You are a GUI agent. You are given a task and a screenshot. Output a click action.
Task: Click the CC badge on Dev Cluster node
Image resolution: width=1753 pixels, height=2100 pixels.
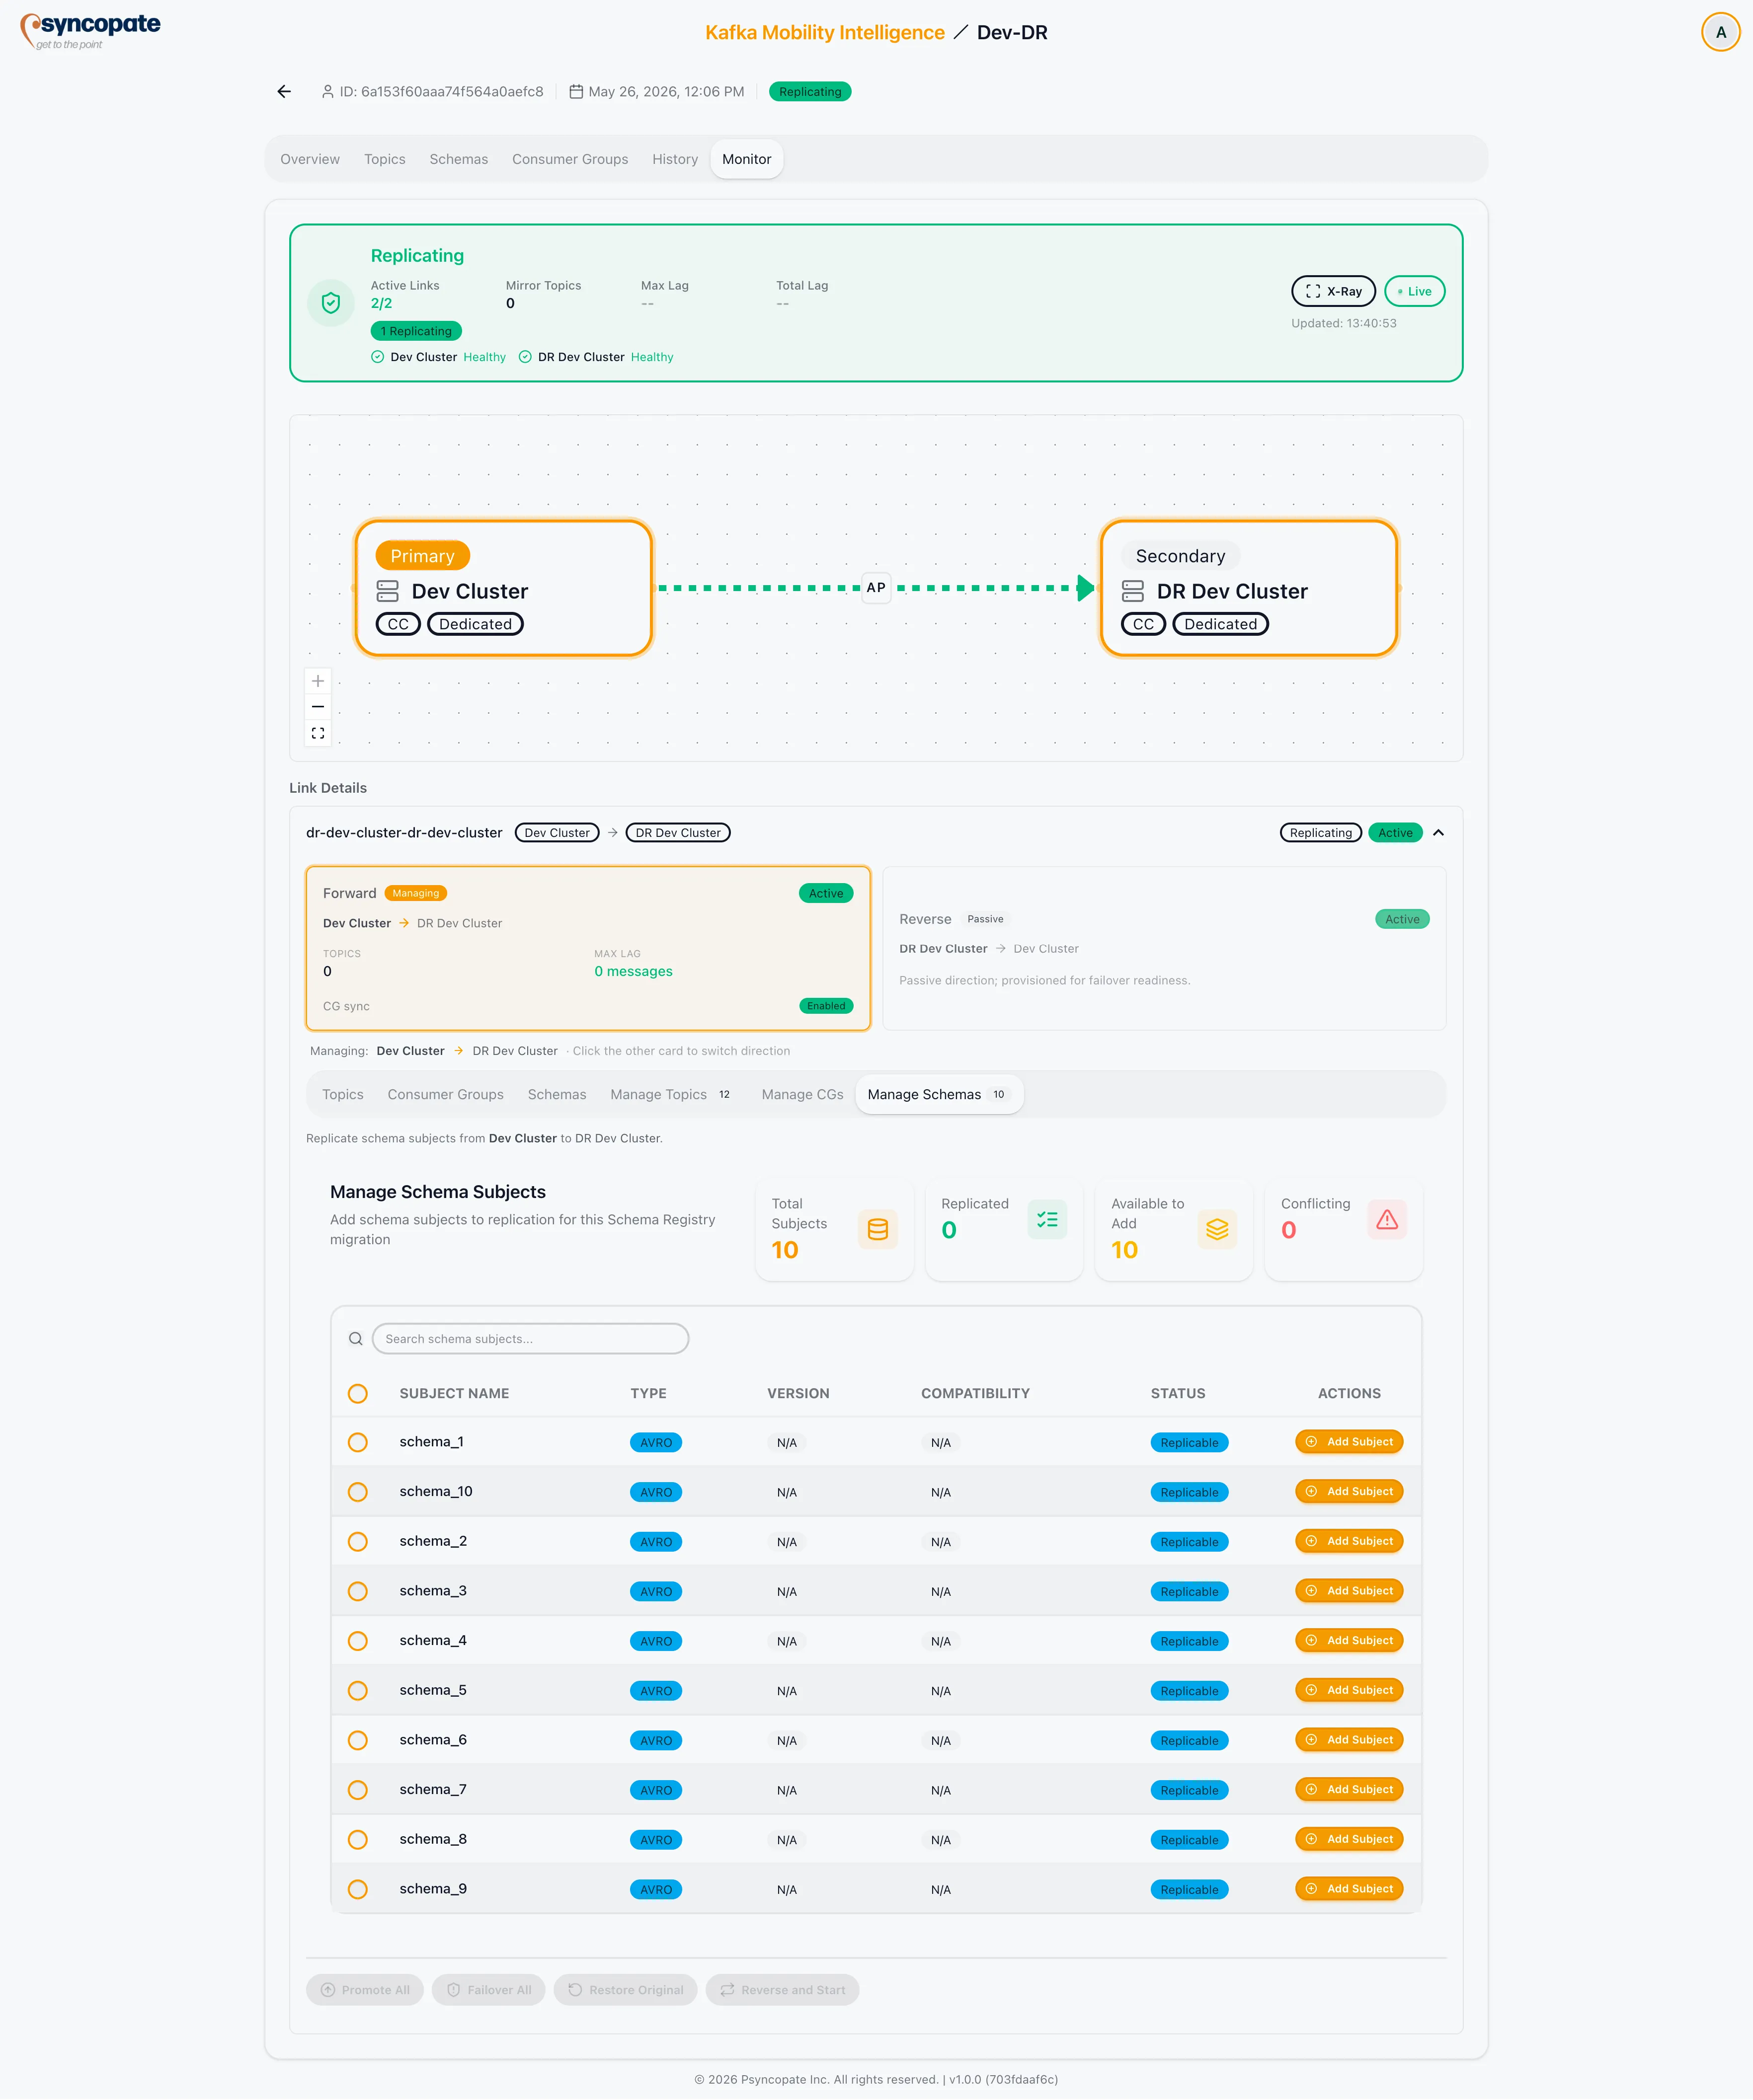coord(398,624)
